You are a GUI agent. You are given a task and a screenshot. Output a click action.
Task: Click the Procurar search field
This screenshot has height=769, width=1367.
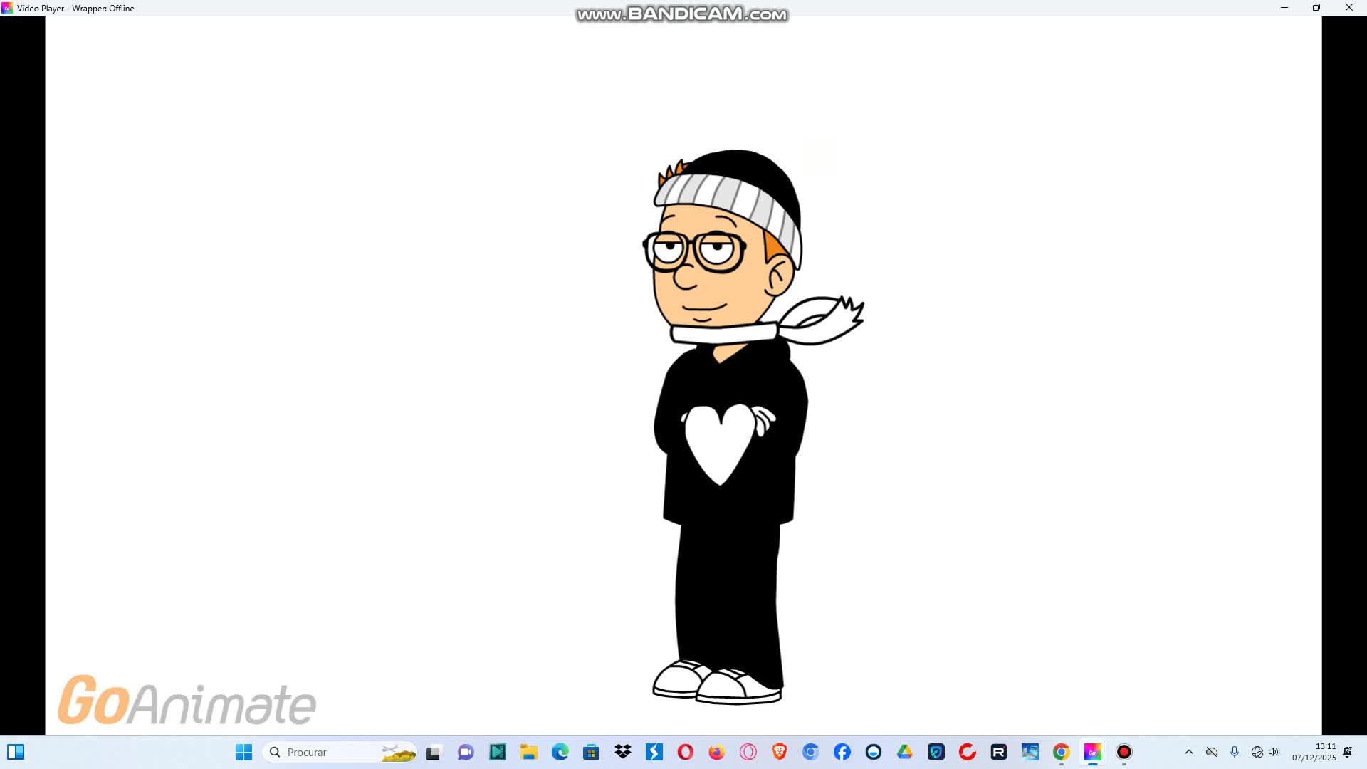(328, 752)
